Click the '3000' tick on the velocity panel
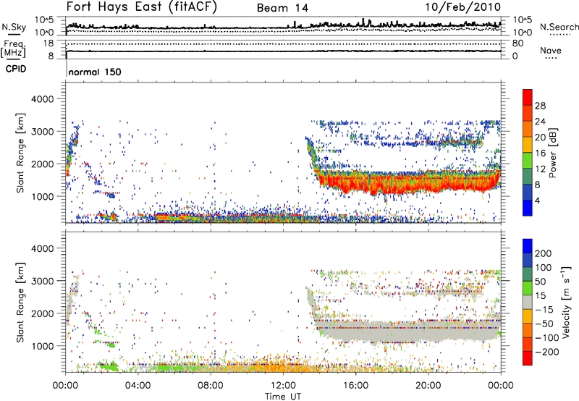 42,281
